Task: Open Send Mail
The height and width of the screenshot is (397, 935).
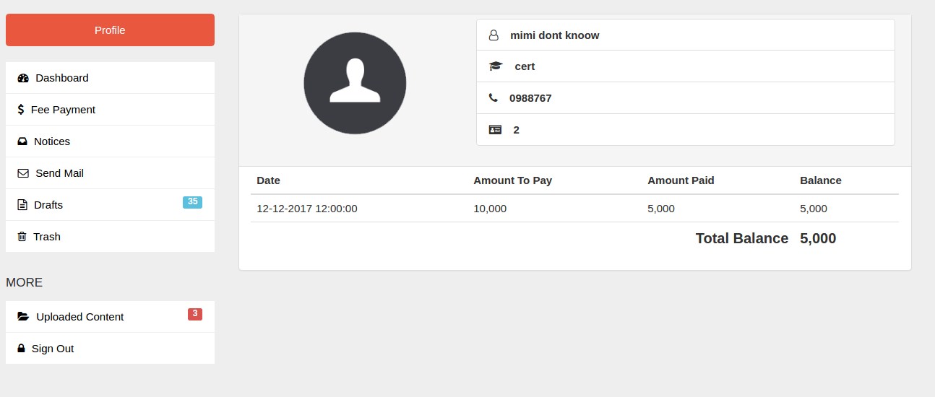Action: tap(110, 173)
